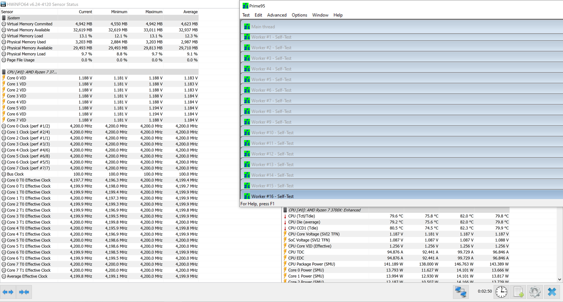
Task: Open the Advanced menu in Prime95
Action: [x=277, y=15]
